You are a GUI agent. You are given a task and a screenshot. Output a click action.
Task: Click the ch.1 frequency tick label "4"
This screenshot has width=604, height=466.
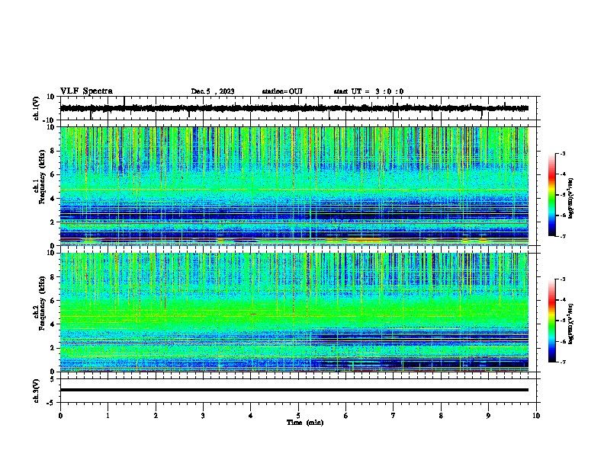tap(53, 199)
